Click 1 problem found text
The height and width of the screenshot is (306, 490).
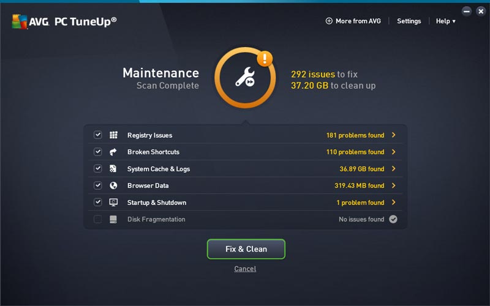click(x=360, y=203)
